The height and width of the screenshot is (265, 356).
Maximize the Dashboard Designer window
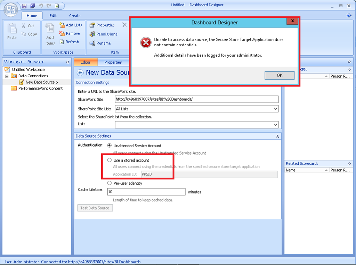click(341, 6)
